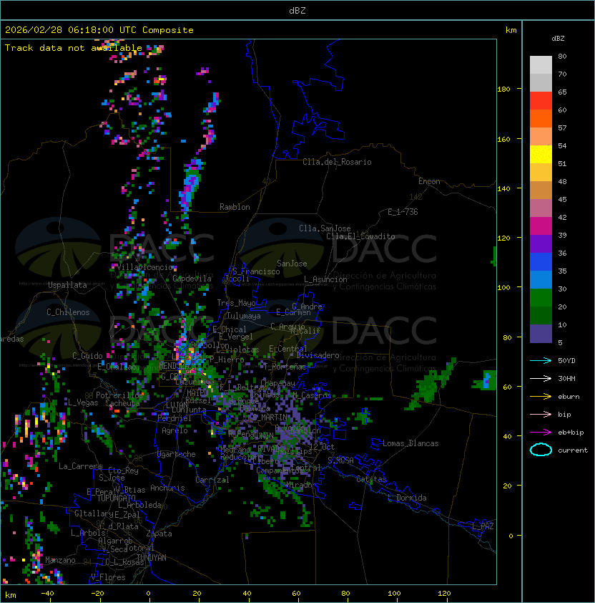The image size is (595, 603).
Task: Click the 'Clla.SanJose' map label
Action: click(x=325, y=228)
